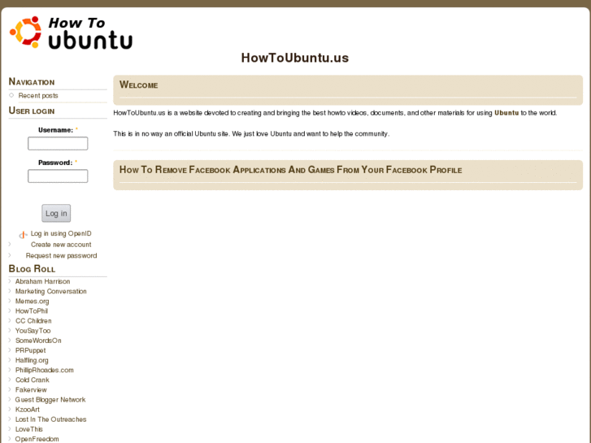Visit YouSayToo blog link
The width and height of the screenshot is (591, 443).
pyautogui.click(x=33, y=330)
